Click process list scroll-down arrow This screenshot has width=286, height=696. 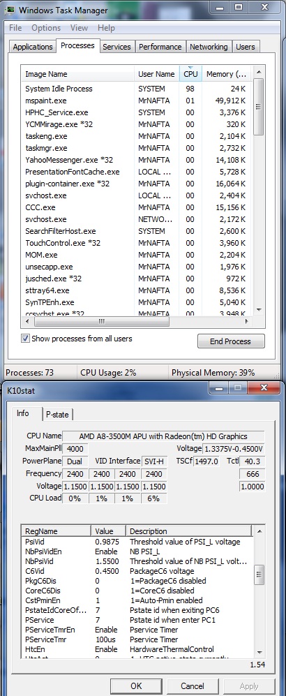(x=259, y=310)
